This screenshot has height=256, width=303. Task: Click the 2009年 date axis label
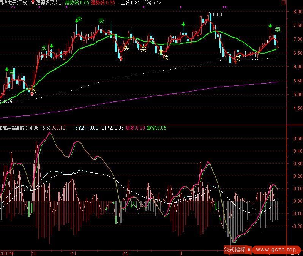click(8, 253)
